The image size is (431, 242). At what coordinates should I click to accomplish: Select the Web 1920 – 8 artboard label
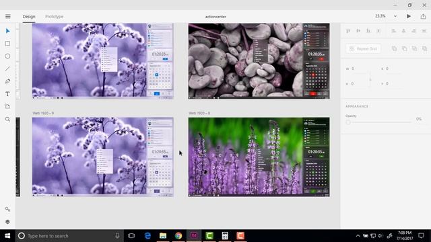click(199, 113)
